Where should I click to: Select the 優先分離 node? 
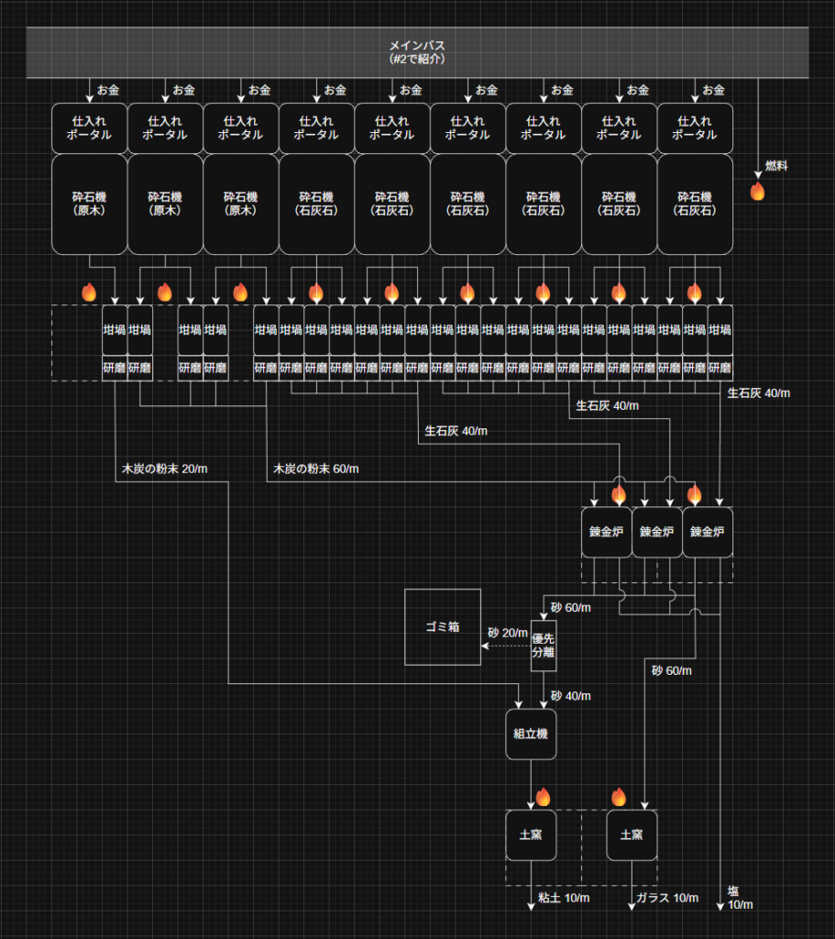544,646
